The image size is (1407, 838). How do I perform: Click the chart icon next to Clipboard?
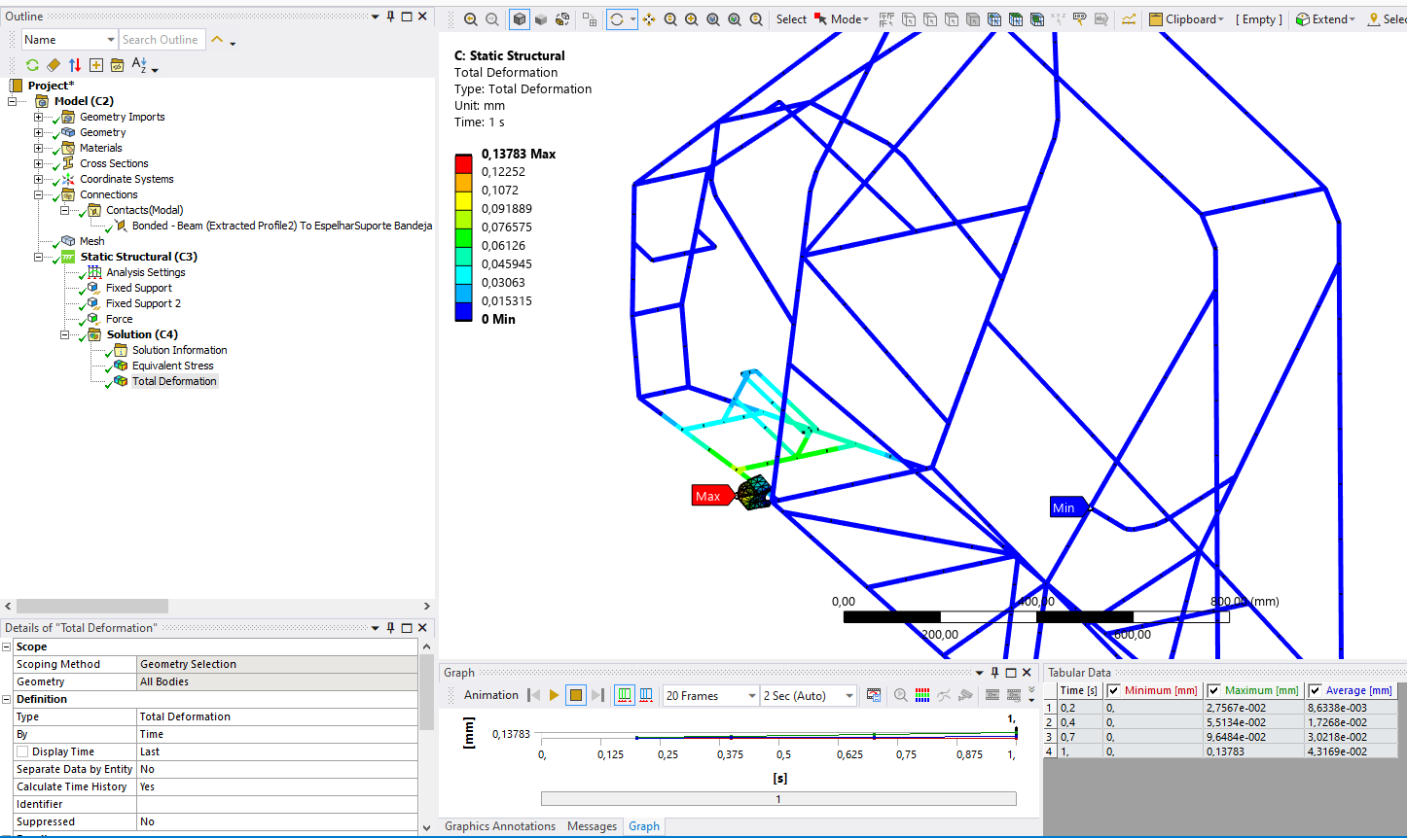(1129, 19)
